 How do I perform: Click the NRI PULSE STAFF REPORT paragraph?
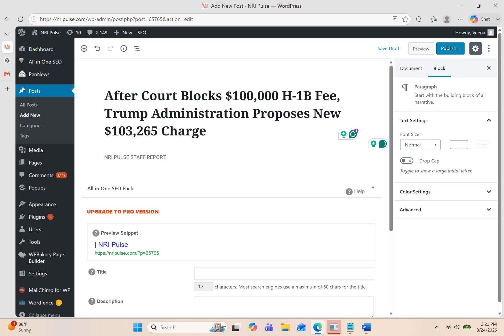[135, 157]
